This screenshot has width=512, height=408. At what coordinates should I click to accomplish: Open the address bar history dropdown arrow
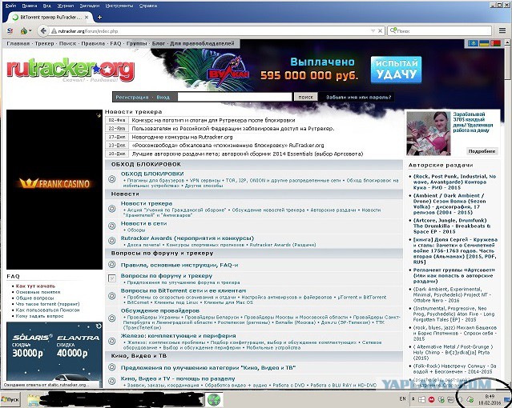coord(373,31)
